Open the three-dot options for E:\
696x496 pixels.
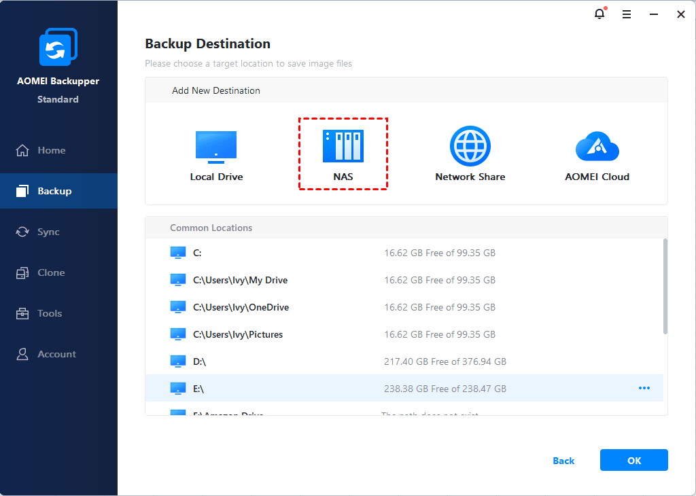tap(644, 388)
